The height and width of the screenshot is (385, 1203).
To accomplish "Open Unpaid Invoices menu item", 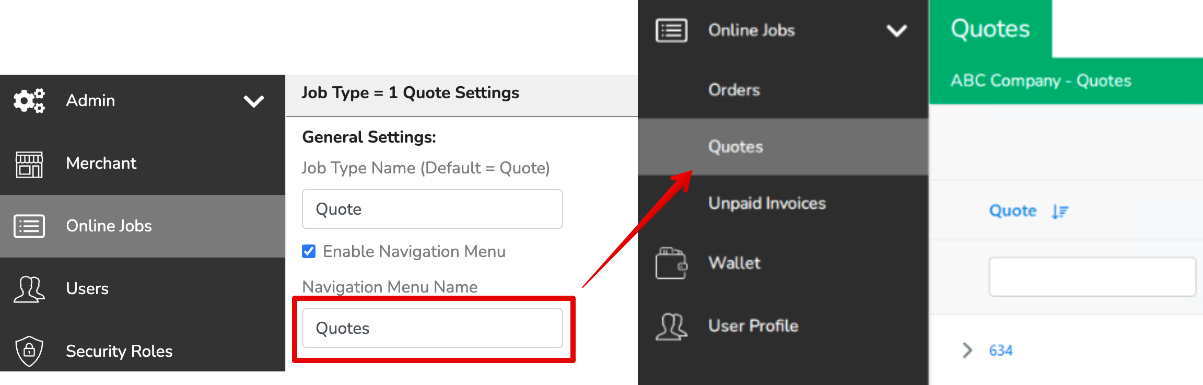I will [x=783, y=203].
